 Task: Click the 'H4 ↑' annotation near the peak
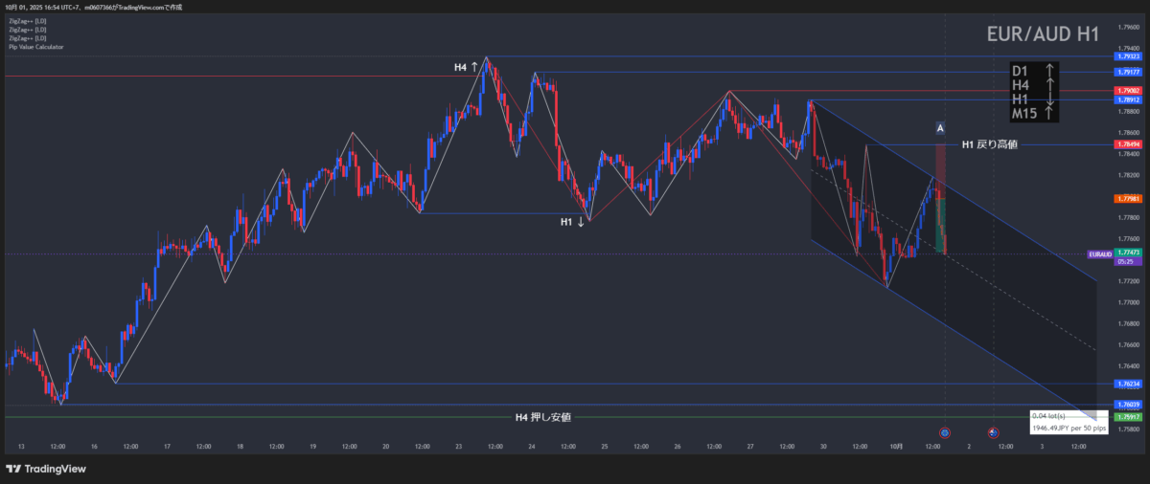point(468,68)
